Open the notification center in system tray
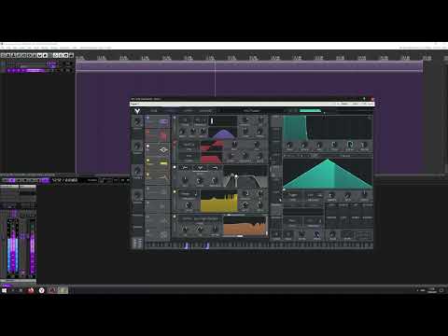The height and width of the screenshot is (336, 448). pyautogui.click(x=441, y=290)
